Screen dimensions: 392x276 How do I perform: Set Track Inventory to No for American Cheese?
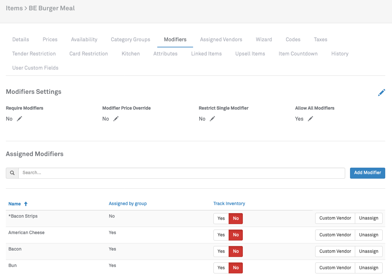[x=236, y=235]
